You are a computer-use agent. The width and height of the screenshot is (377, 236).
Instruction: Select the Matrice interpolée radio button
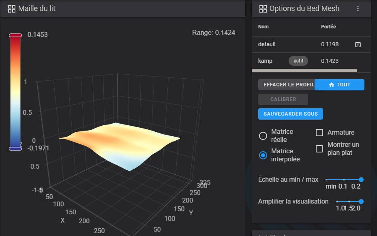[263, 155]
